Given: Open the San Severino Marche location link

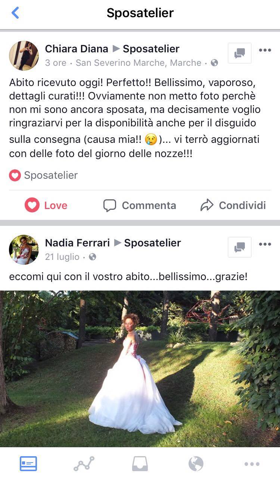Looking at the screenshot, I should (139, 63).
